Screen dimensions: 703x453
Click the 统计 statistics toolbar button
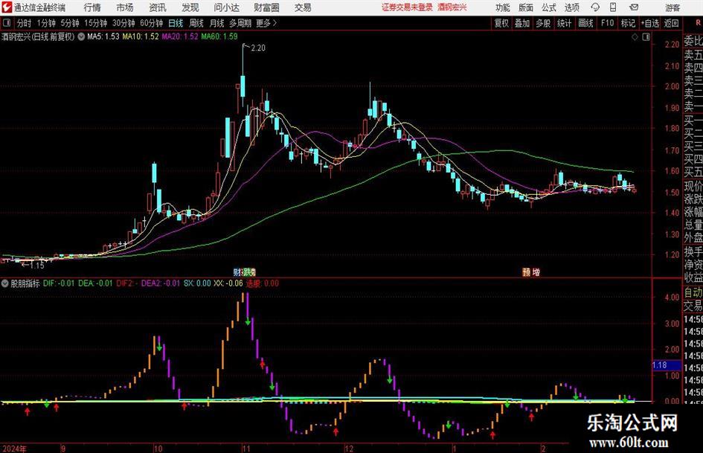coord(564,23)
